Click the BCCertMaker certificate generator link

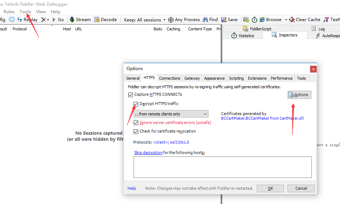tap(262, 118)
